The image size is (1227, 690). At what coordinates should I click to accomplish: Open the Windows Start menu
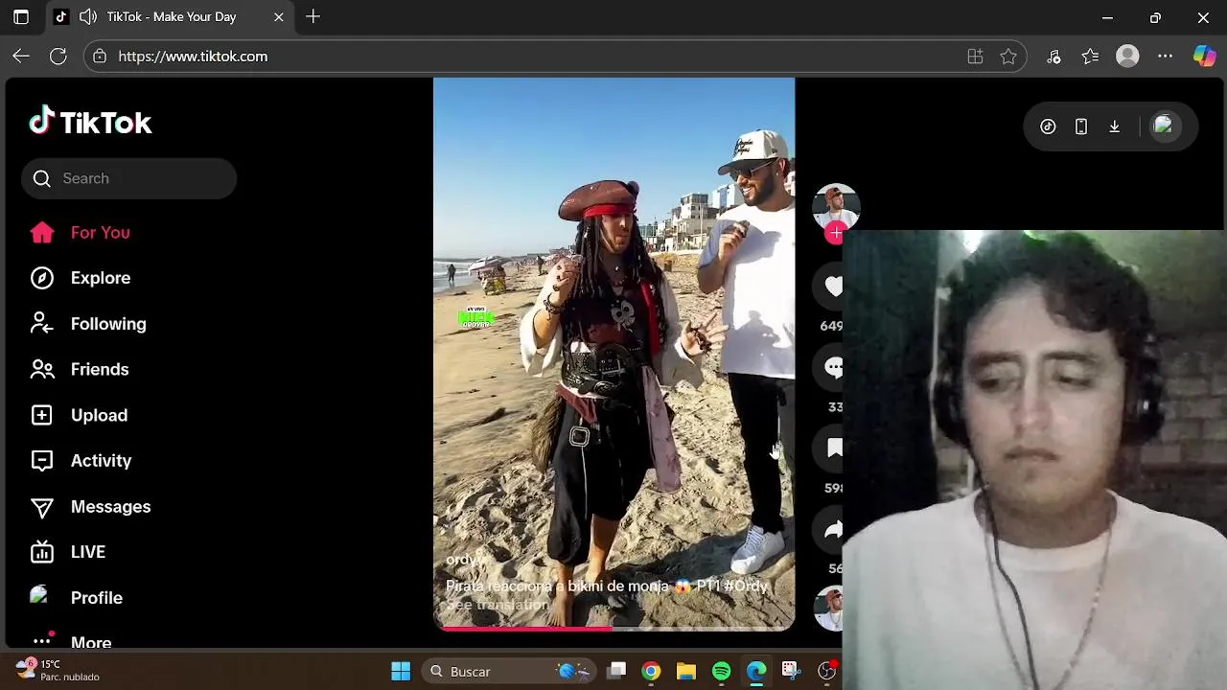[401, 672]
